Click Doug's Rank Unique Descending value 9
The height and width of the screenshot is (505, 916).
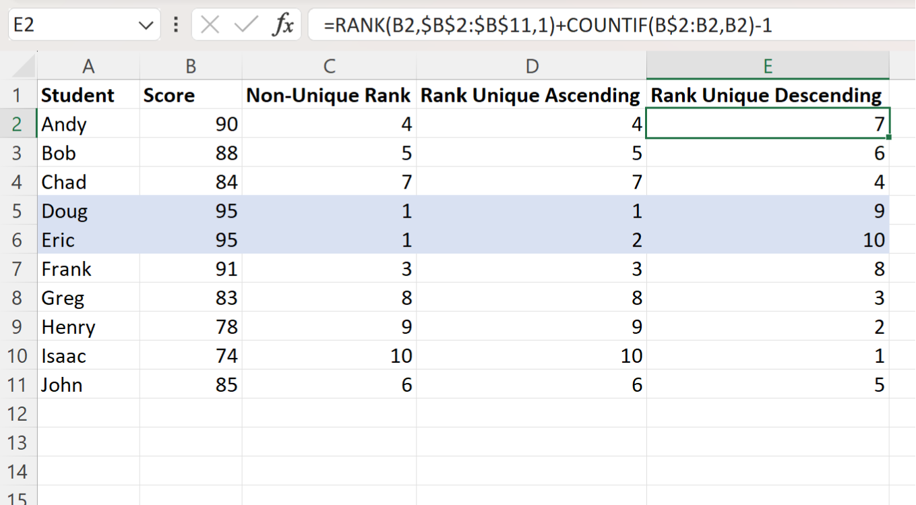tap(768, 211)
